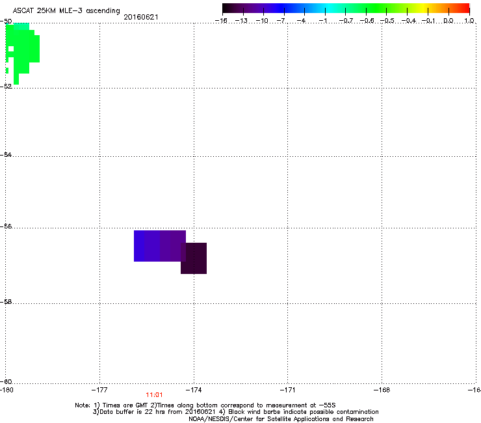This screenshot has width=481, height=423.
Task: Click the -168 longitude axis label
Action: (382, 390)
